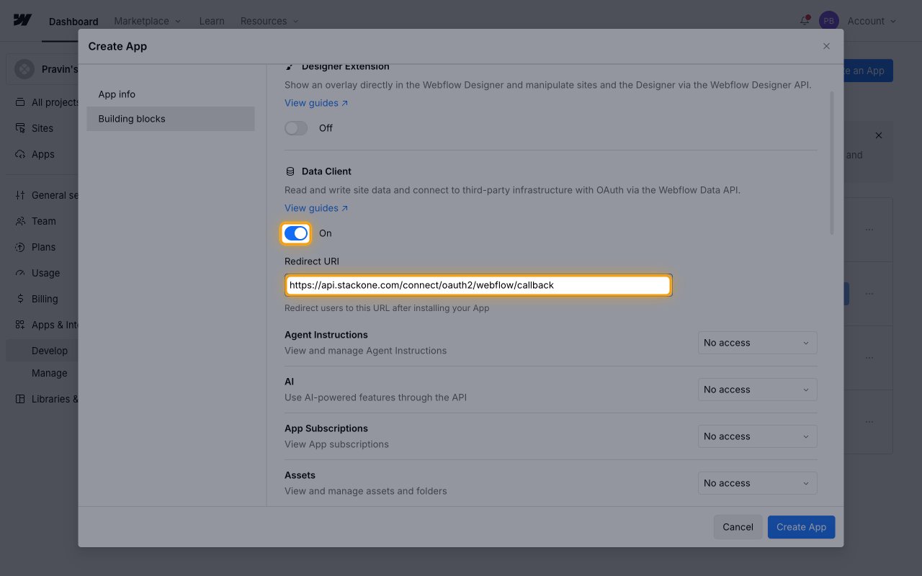This screenshot has height=576, width=922.
Task: Click the third app row's more options
Action: (x=869, y=358)
